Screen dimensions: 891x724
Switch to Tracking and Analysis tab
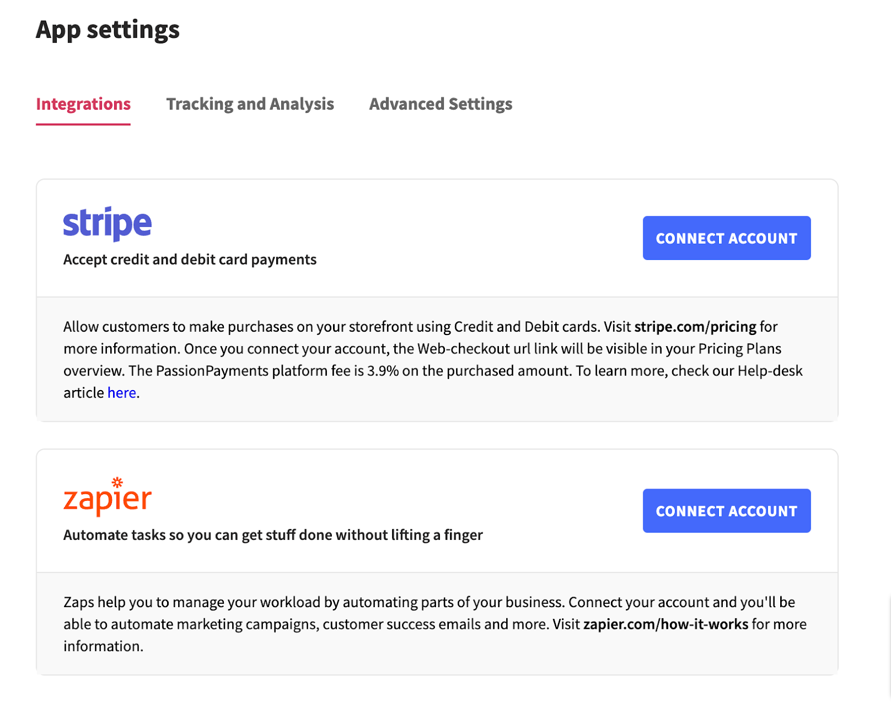click(250, 104)
